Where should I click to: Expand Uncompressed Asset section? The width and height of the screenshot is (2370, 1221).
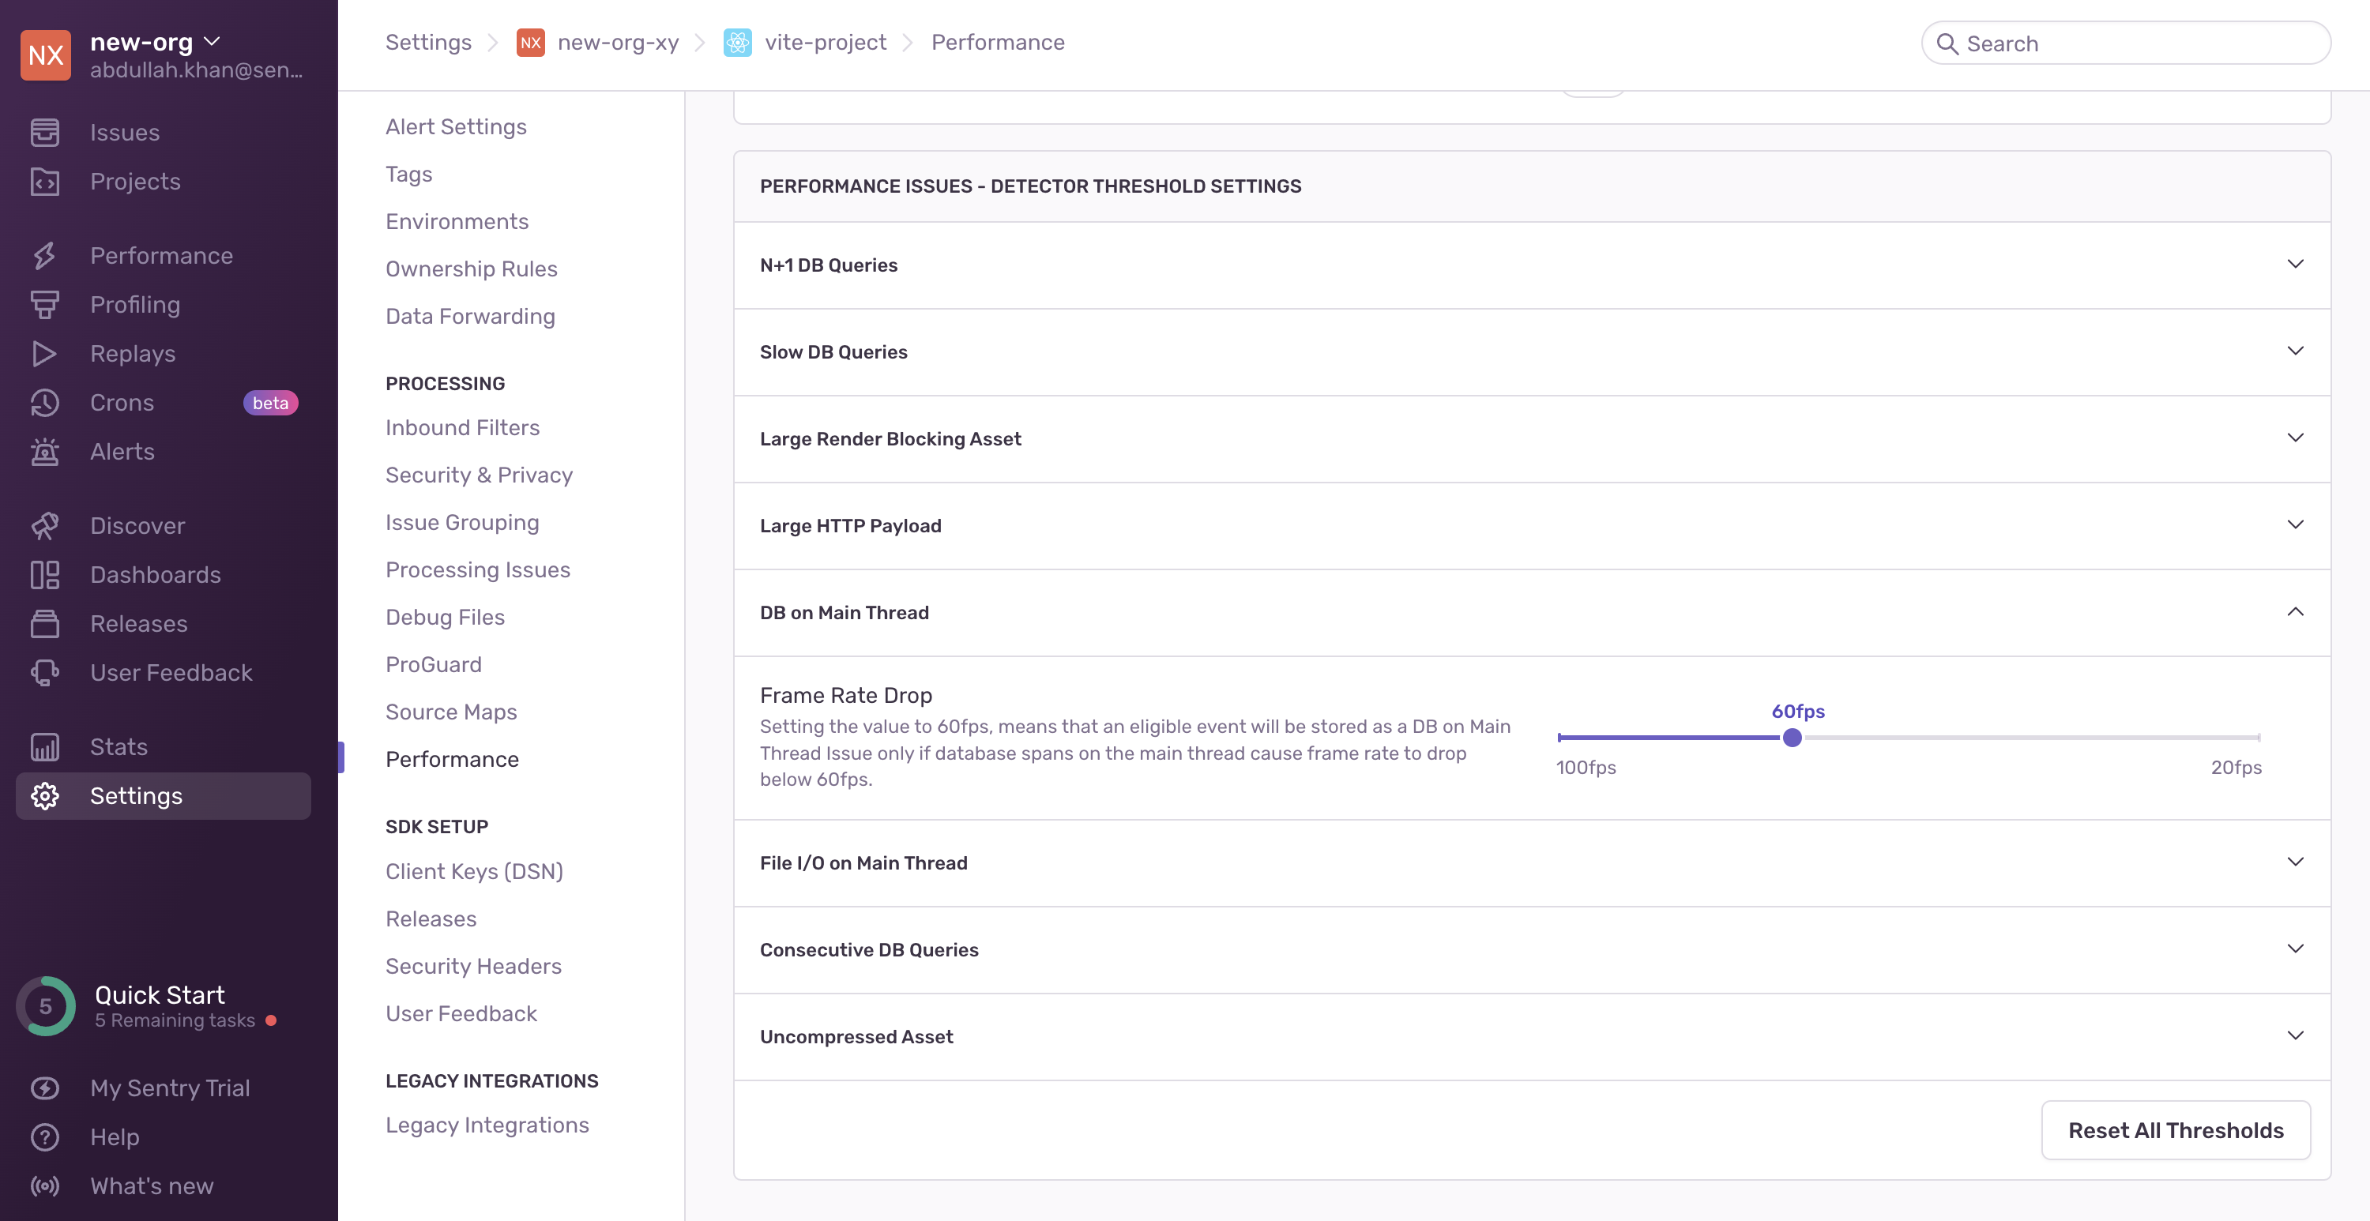coord(2295,1036)
